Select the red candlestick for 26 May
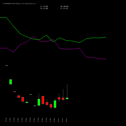This screenshot has width=126, height=126. pyautogui.click(x=47, y=104)
